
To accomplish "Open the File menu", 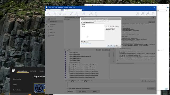I will pyautogui.click(x=50, y=7).
